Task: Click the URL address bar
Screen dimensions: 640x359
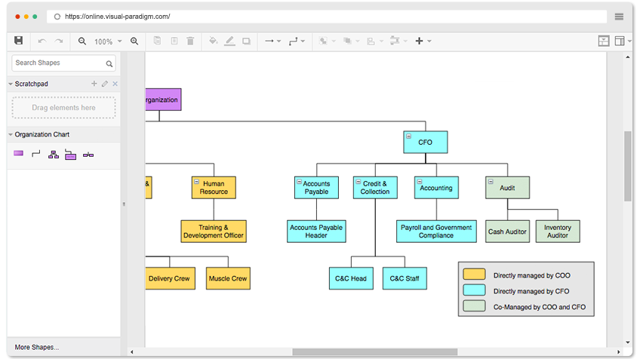Action: click(327, 17)
